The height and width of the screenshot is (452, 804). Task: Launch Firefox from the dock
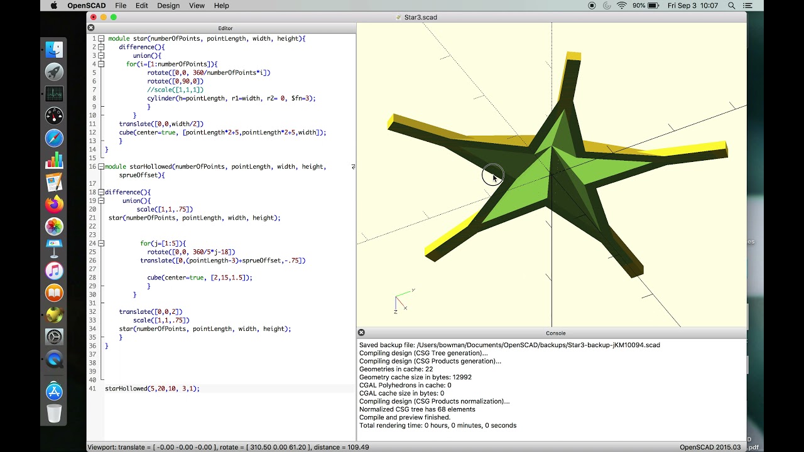[x=54, y=204]
